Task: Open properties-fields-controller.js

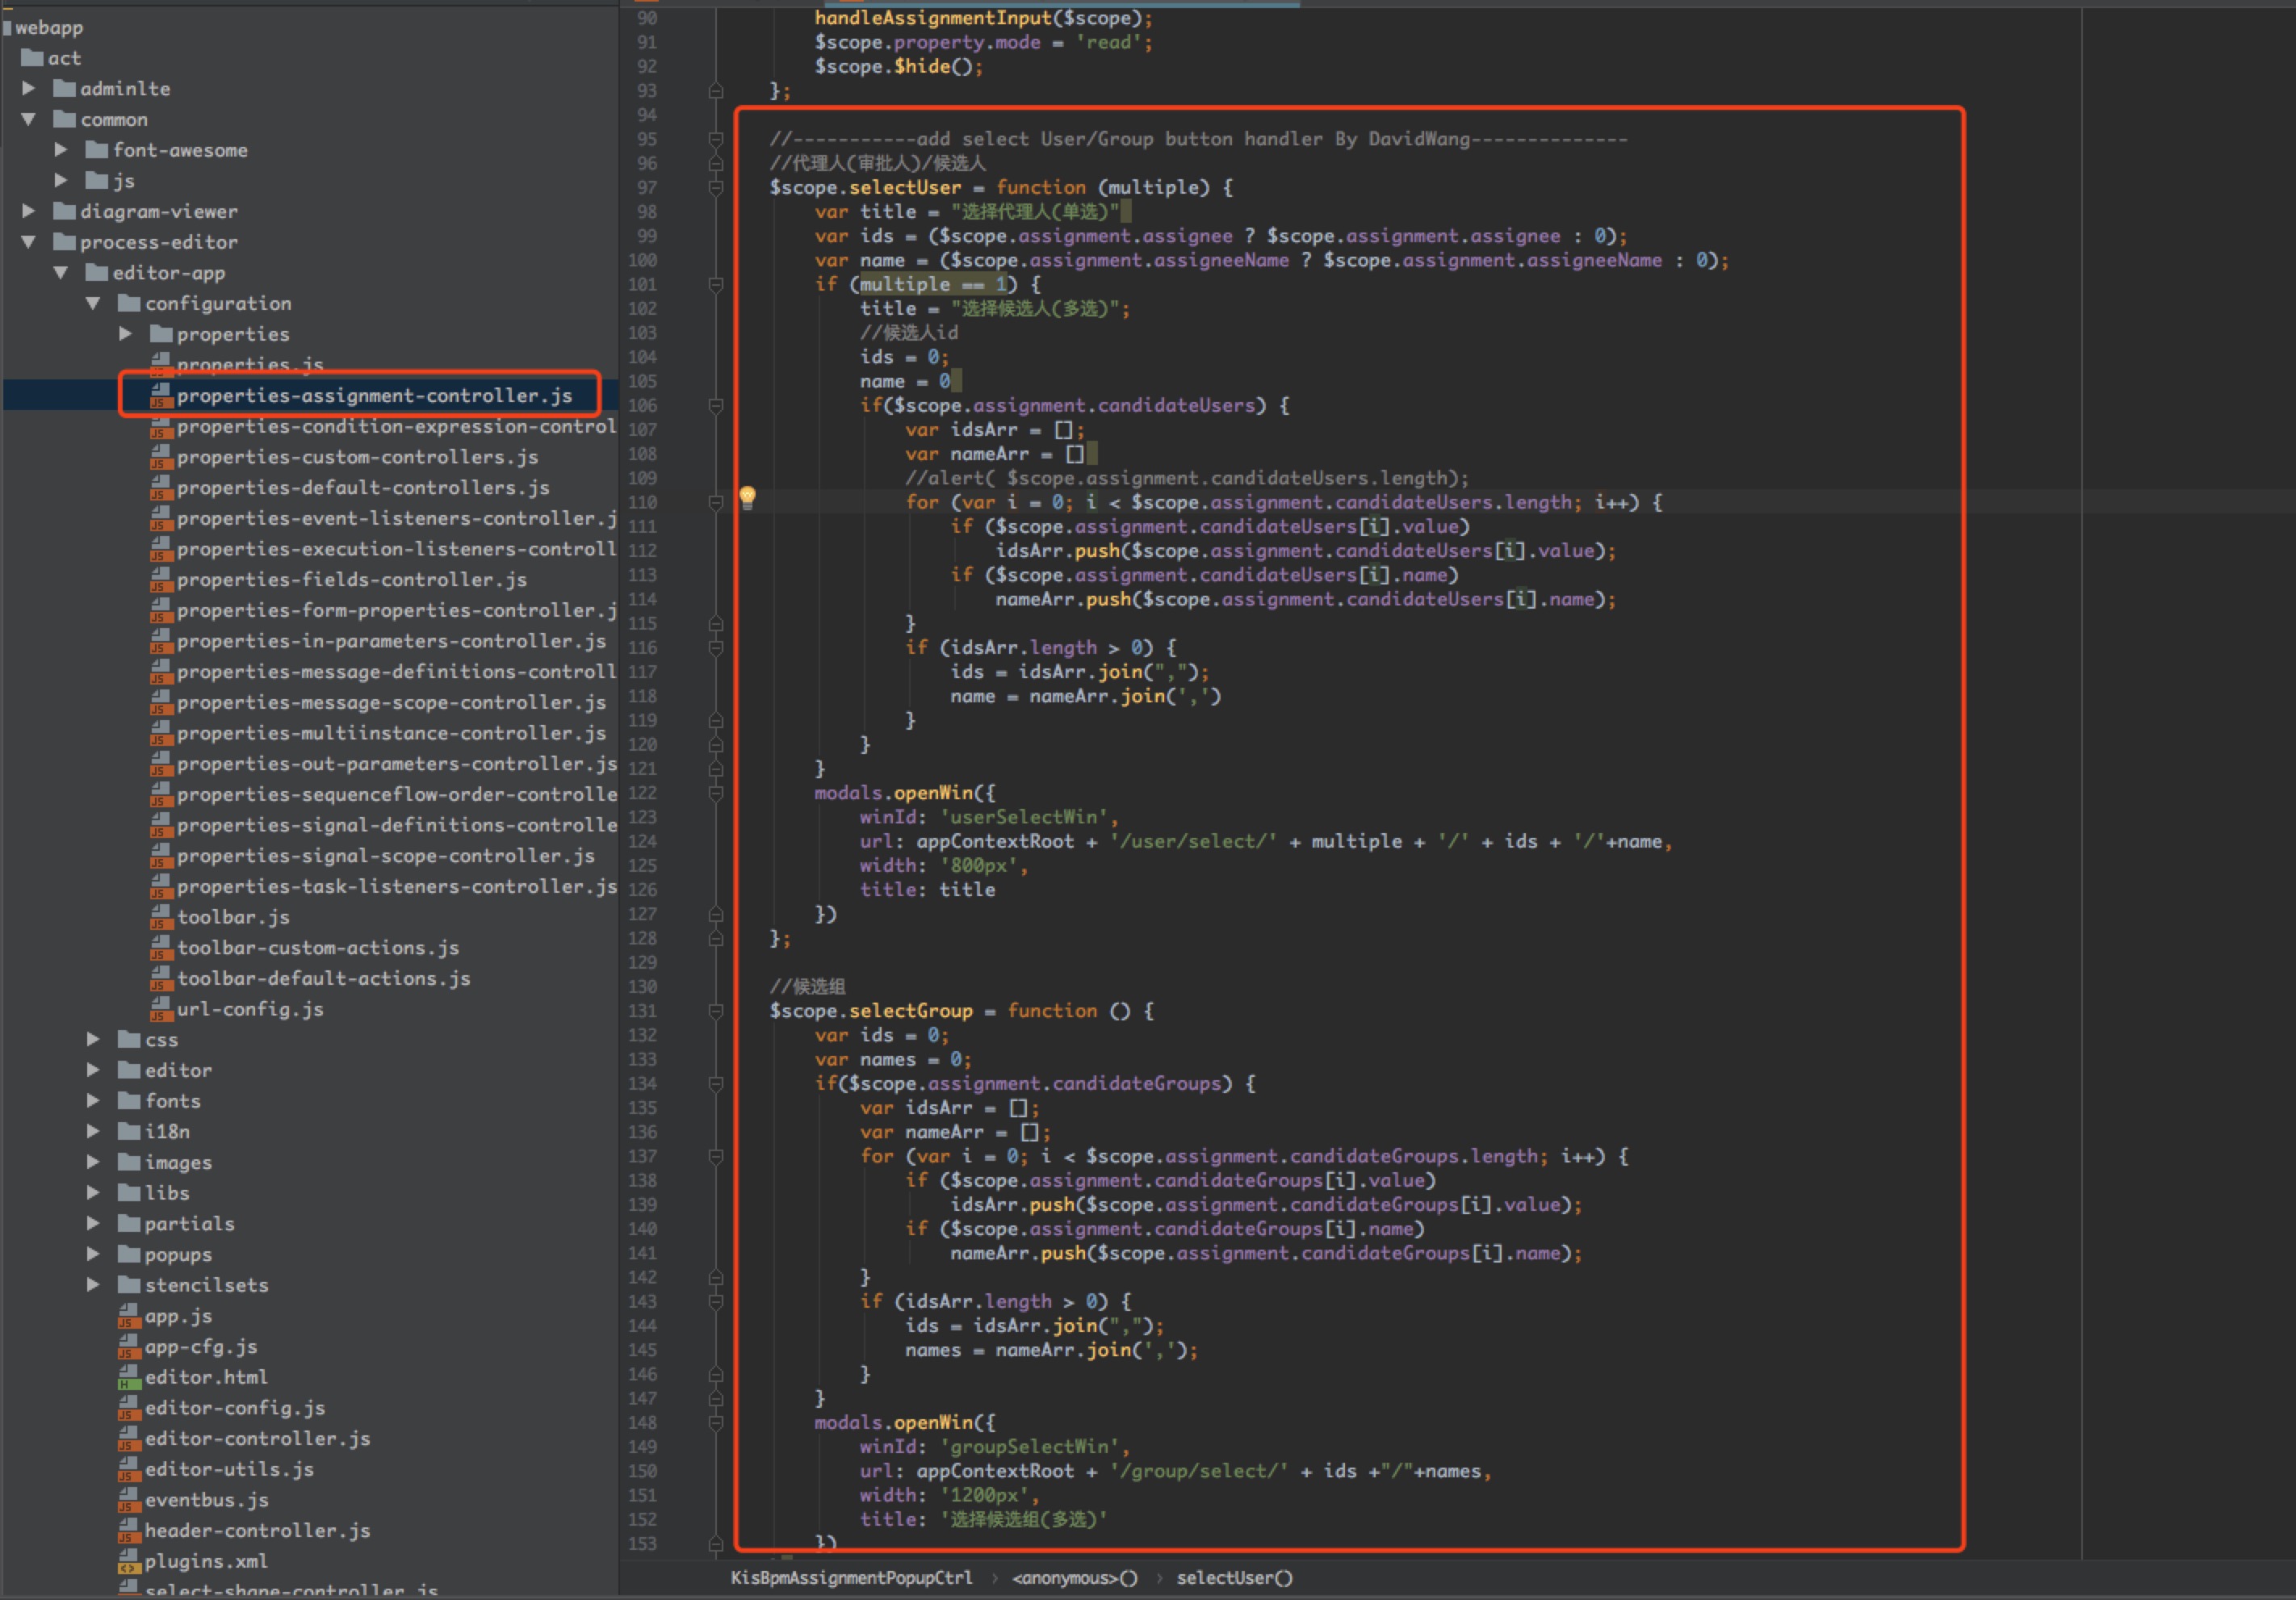Action: coord(352,579)
